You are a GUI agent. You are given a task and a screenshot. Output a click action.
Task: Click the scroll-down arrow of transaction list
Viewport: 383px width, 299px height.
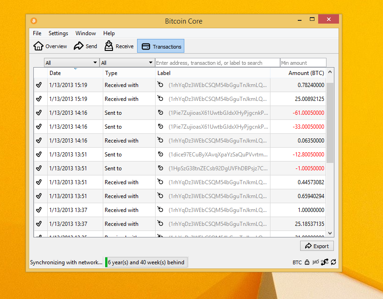tap(330, 233)
